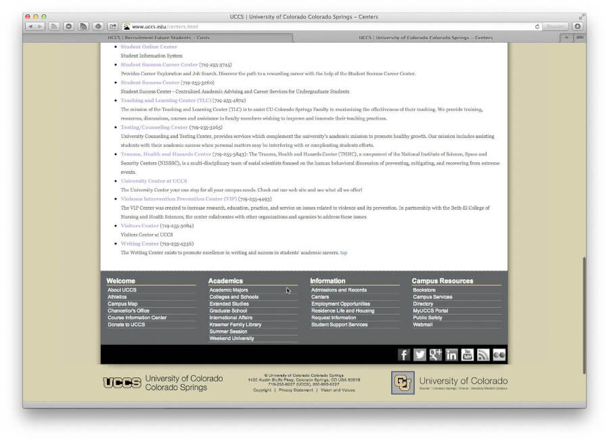
Task: Open the Request Information link
Action: click(334, 317)
